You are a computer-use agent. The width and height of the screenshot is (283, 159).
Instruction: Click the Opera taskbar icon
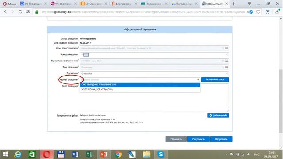coord(46,155)
